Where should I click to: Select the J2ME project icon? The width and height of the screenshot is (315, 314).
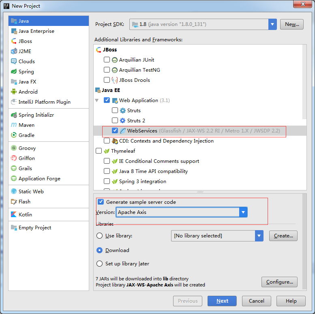coord(14,51)
